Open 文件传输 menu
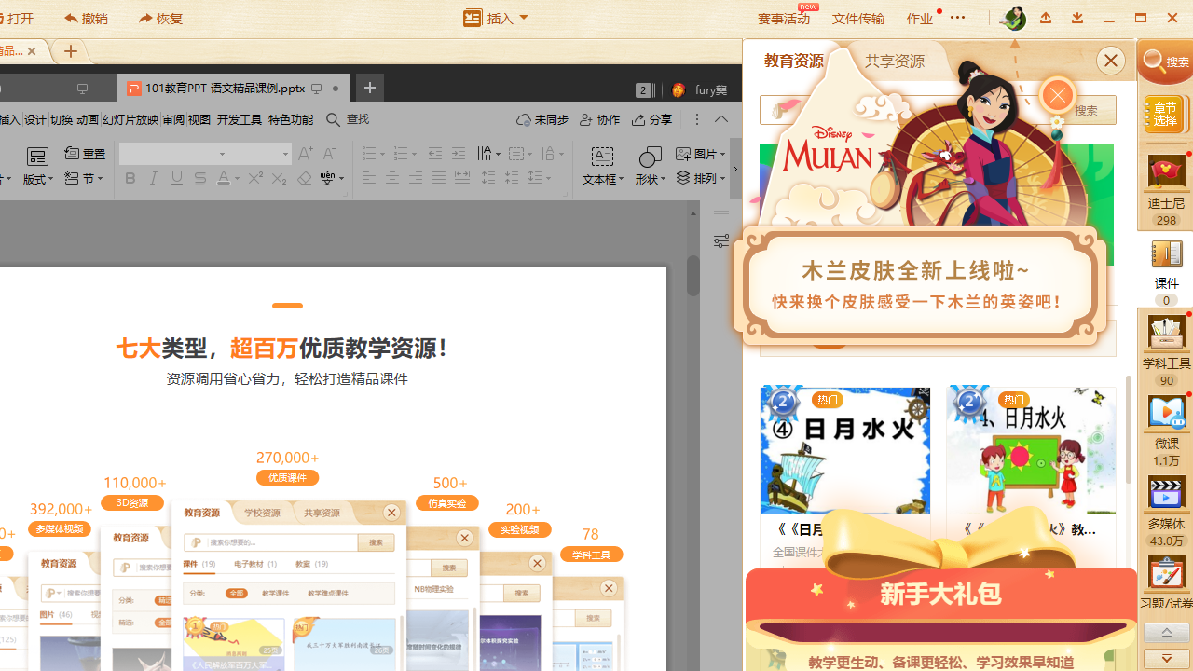1193x671 pixels. [x=857, y=19]
